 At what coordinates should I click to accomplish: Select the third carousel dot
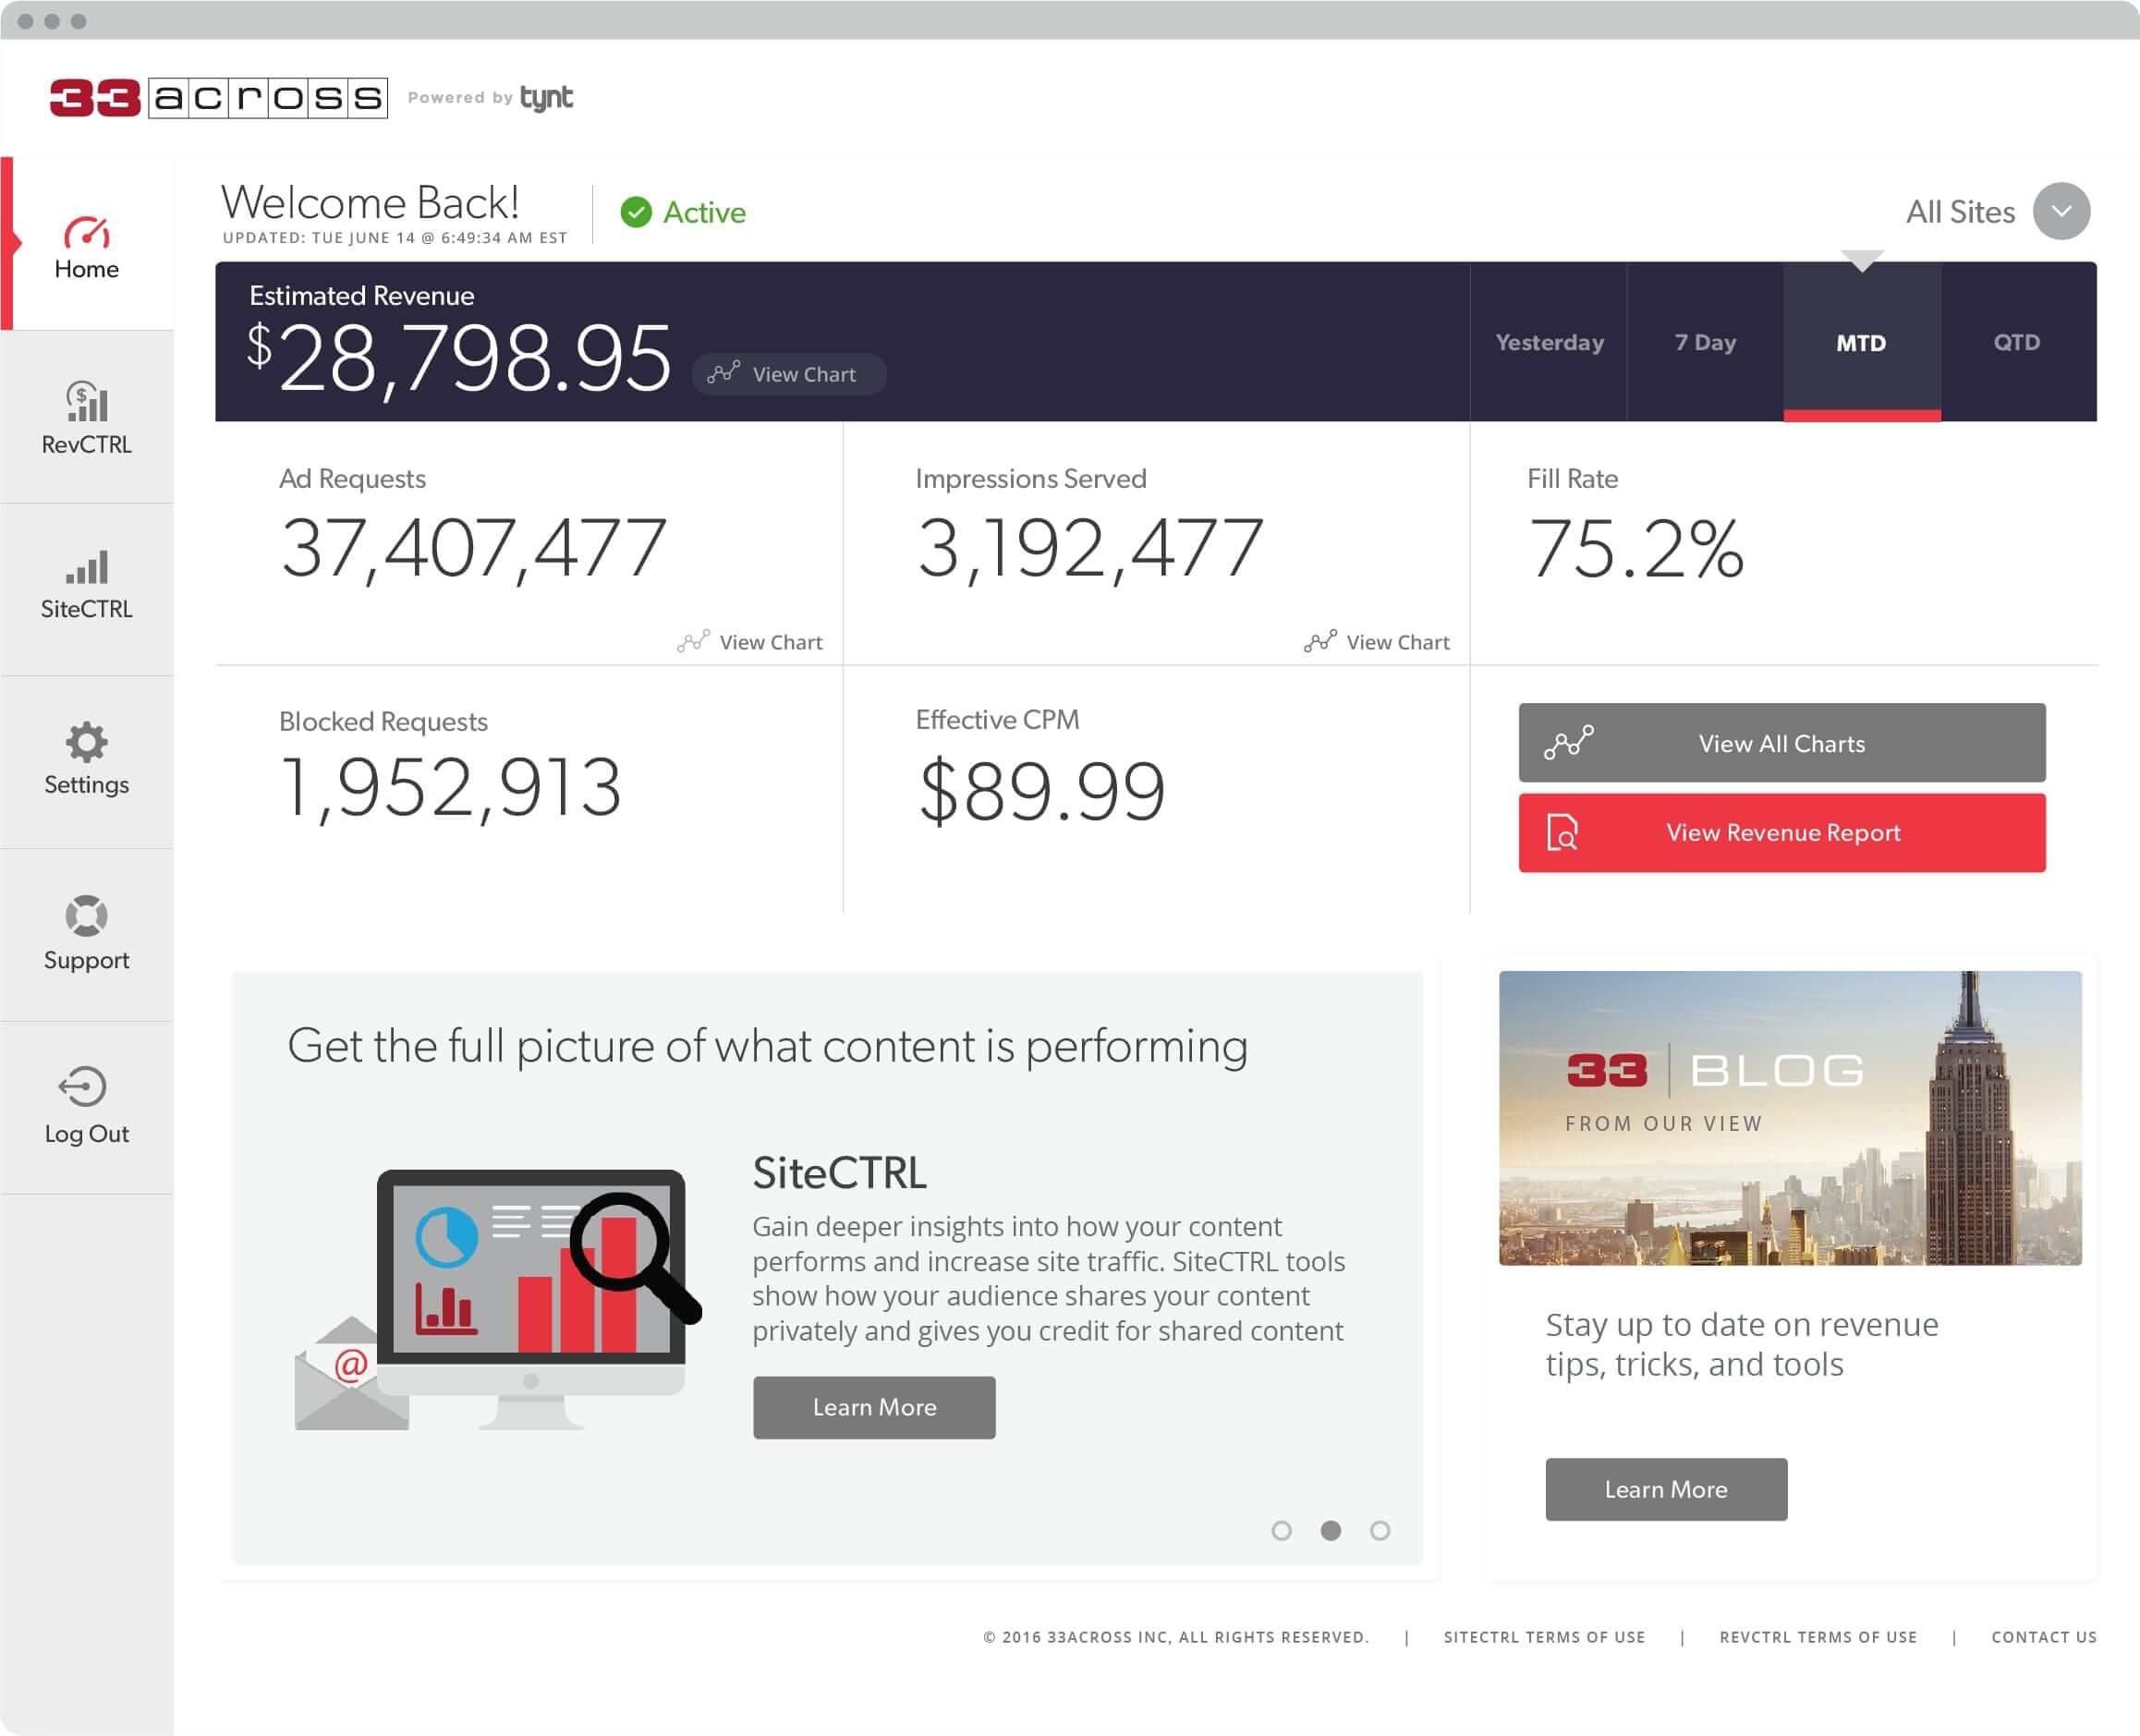point(1380,1530)
